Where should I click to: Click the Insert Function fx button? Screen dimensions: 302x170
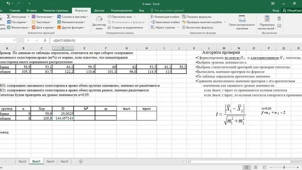pos(45,41)
